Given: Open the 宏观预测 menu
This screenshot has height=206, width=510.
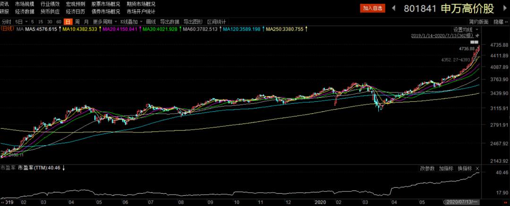Looking at the screenshot, I should pyautogui.click(x=76, y=4).
